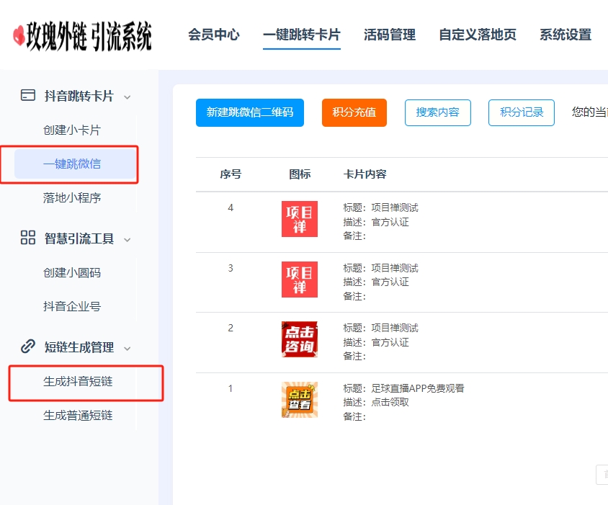Screen dimensions: 608x505
Task: Click the 搜索内容 button
Action: coord(437,112)
